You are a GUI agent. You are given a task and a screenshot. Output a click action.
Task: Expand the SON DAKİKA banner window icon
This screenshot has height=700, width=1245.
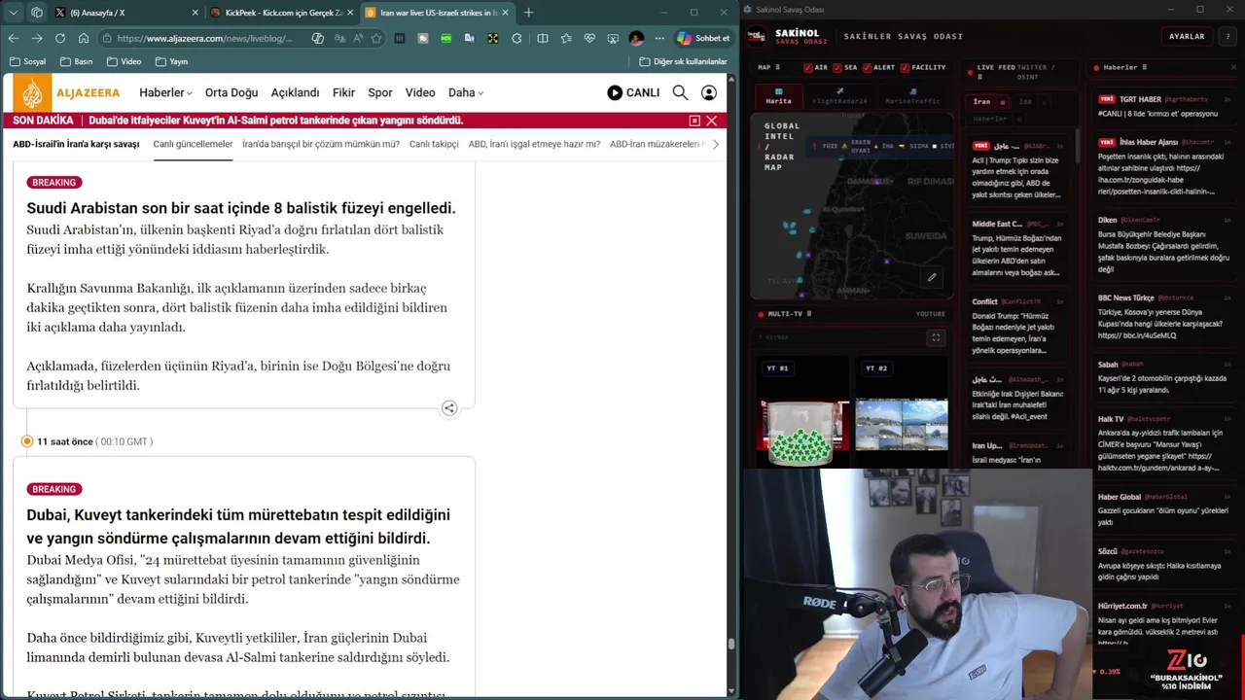click(694, 121)
